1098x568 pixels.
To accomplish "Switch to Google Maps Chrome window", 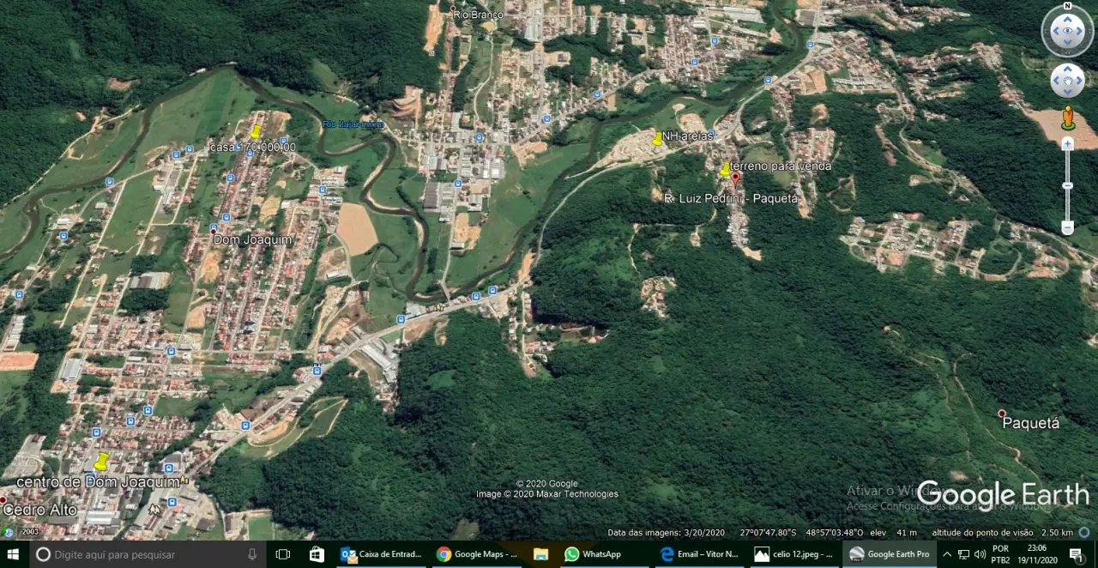I will 478,554.
